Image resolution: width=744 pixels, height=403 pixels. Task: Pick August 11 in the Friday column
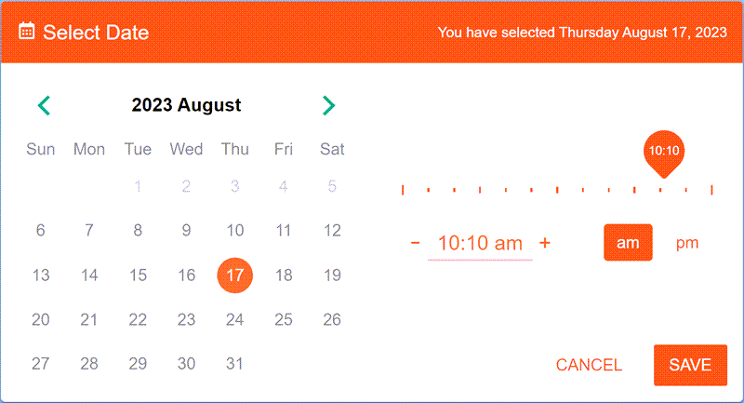pos(284,230)
